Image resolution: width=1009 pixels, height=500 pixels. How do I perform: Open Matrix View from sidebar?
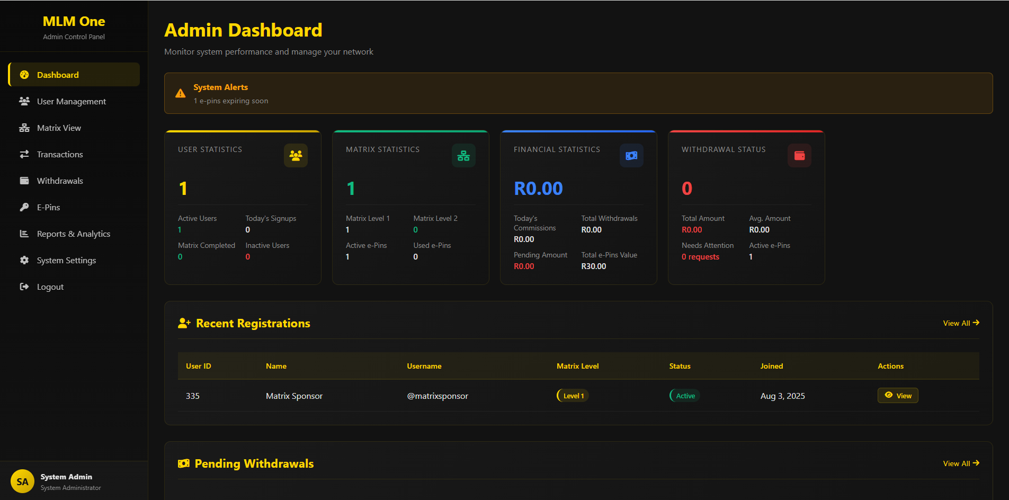[74, 128]
